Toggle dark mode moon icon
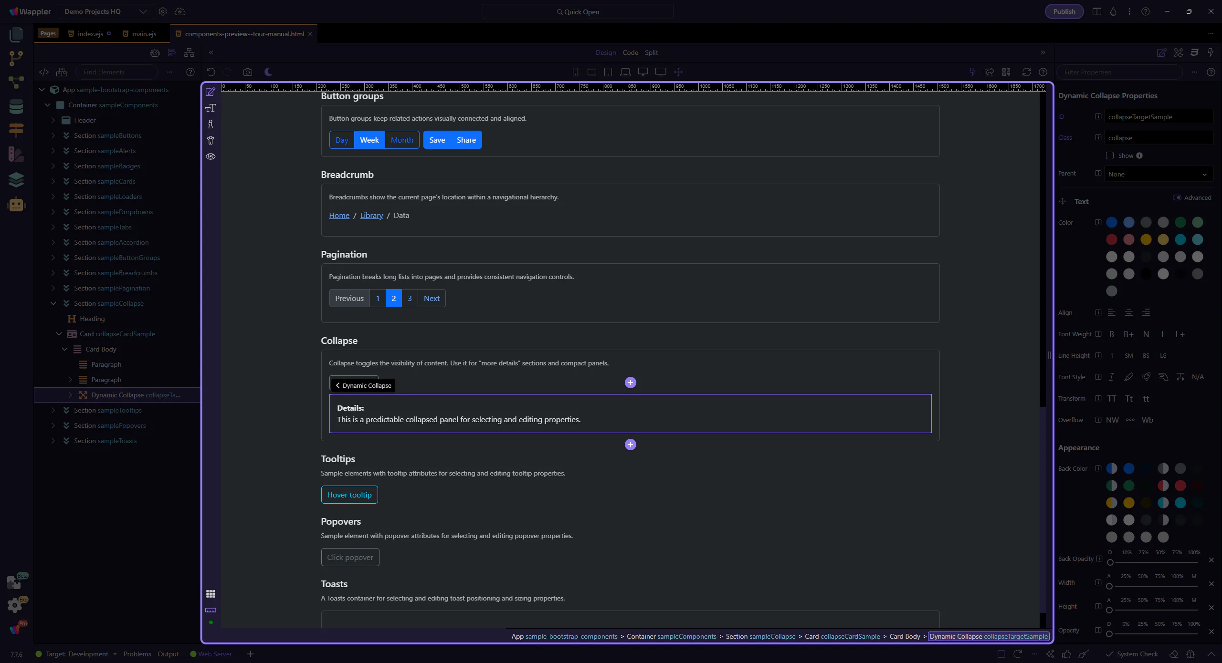Viewport: 1222px width, 663px height. [x=268, y=72]
